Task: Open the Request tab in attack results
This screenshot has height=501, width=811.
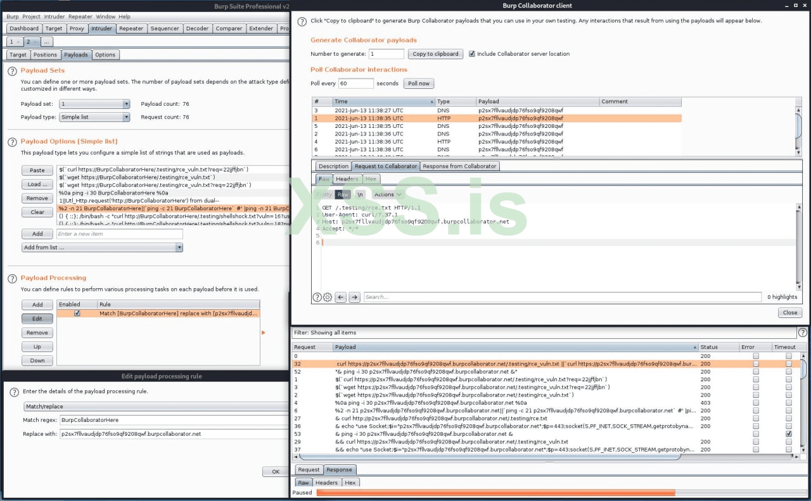Action: [x=309, y=470]
